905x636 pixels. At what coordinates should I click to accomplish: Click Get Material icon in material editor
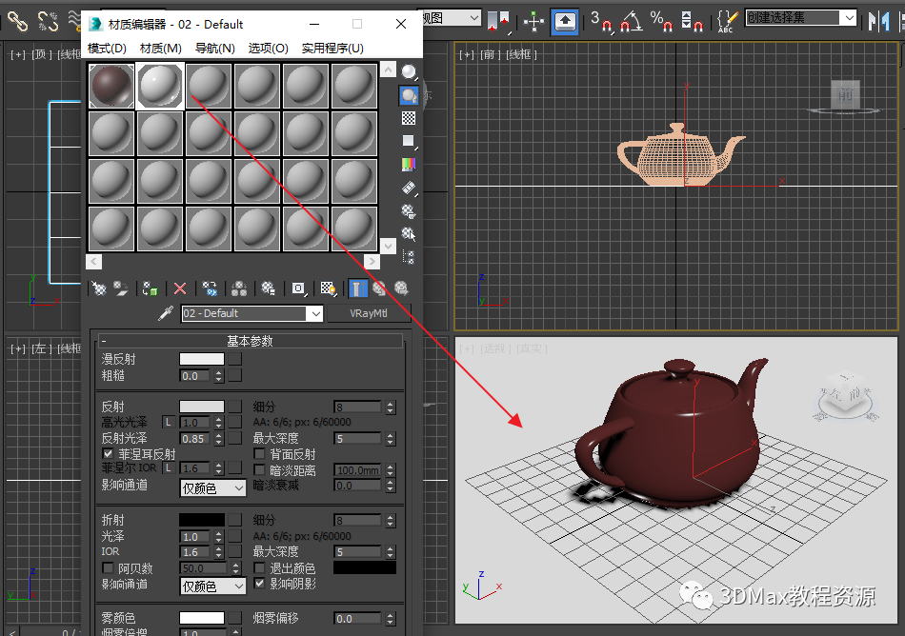[x=98, y=288]
